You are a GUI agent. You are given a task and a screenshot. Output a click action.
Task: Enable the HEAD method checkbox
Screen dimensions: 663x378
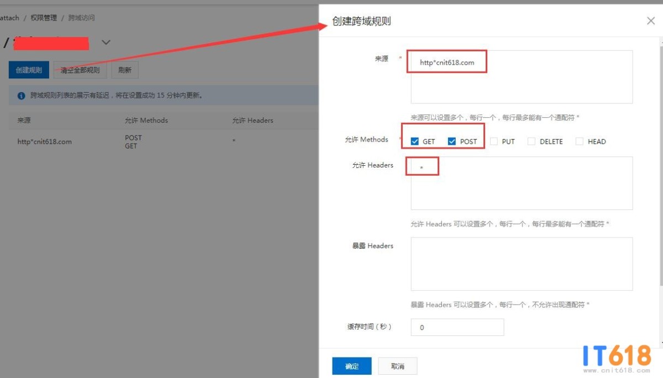pyautogui.click(x=580, y=141)
